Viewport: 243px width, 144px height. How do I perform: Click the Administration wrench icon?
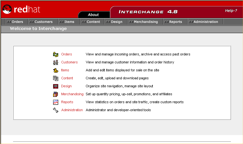[56, 110]
